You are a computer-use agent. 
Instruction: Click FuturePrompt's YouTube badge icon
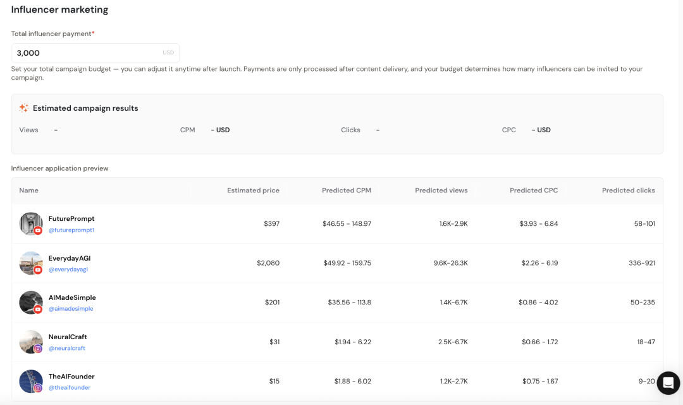39,231
